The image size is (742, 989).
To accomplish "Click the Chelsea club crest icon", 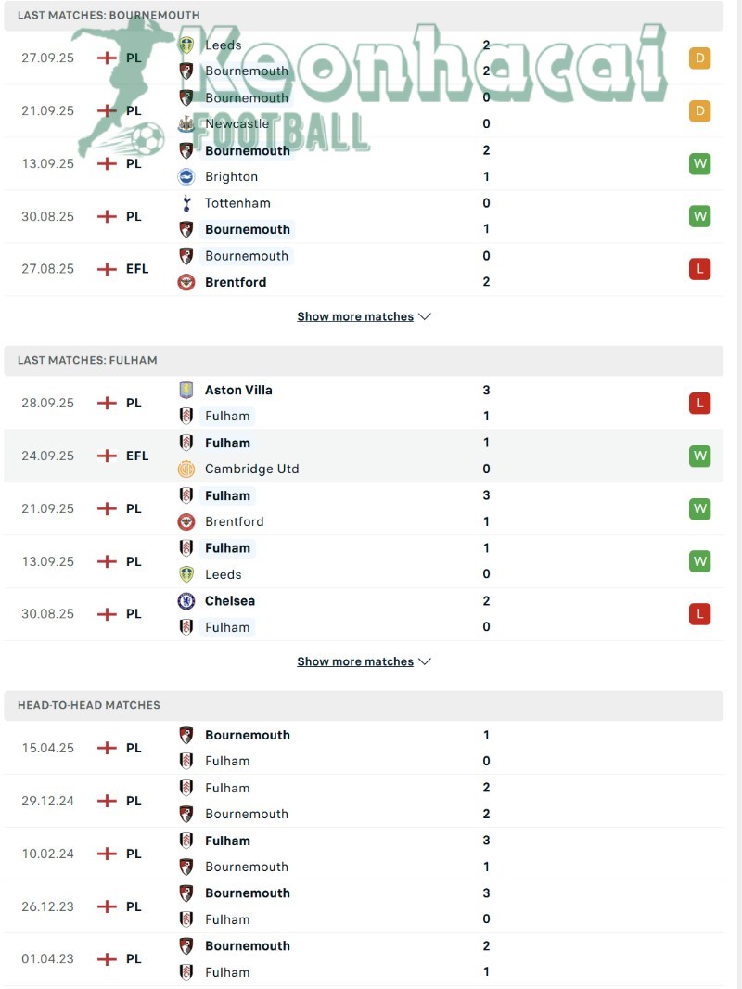I will pos(186,601).
